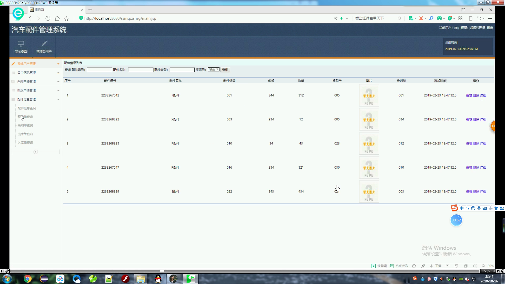Expand 系统用户管理 menu section
The image size is (505, 284).
[36, 64]
